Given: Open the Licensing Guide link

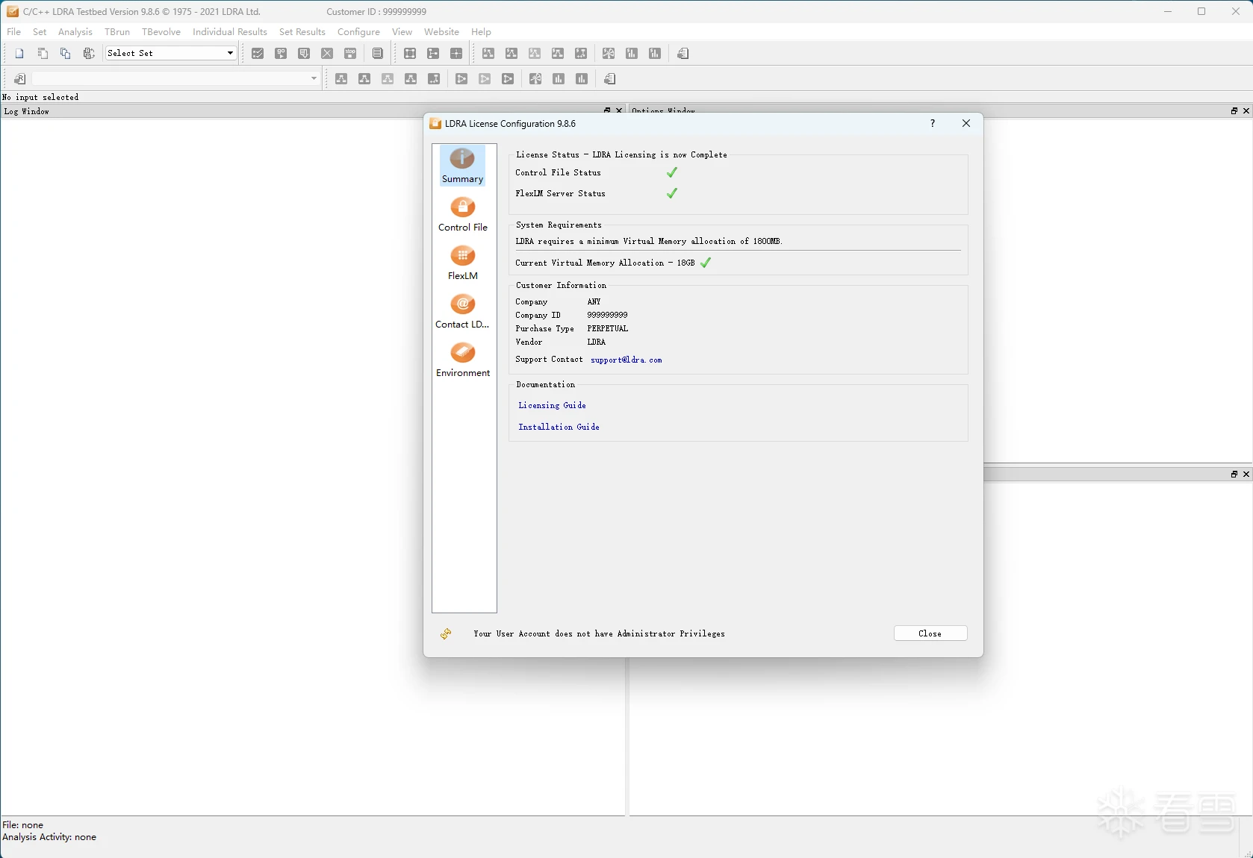Looking at the screenshot, I should pyautogui.click(x=552, y=405).
